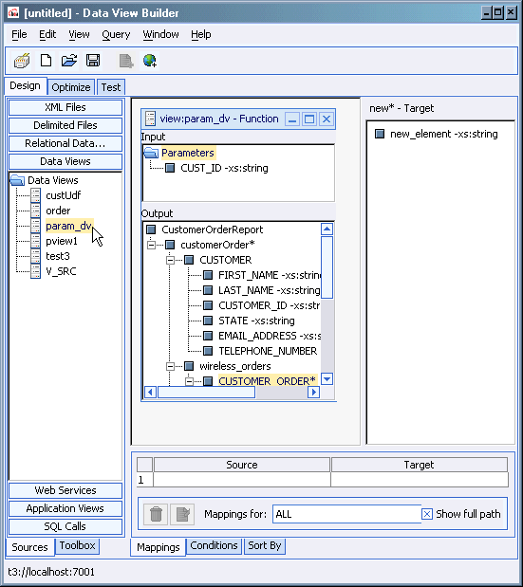Toggle the Show full path checkbox

(x=427, y=514)
